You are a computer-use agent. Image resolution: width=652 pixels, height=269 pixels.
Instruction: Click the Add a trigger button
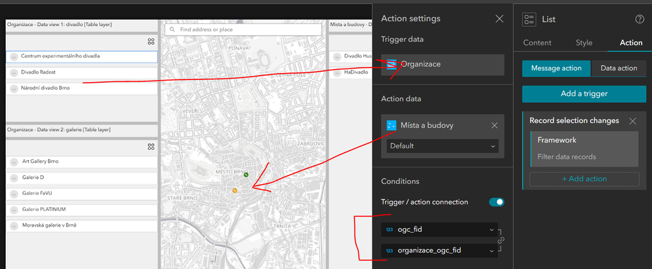(x=584, y=94)
